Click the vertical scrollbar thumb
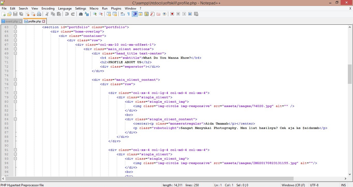Image resolution: width=353 pixels, height=187 pixels. tap(350, 74)
